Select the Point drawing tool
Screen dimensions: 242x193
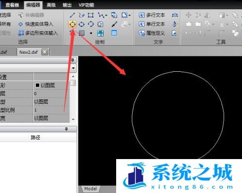click(91, 33)
